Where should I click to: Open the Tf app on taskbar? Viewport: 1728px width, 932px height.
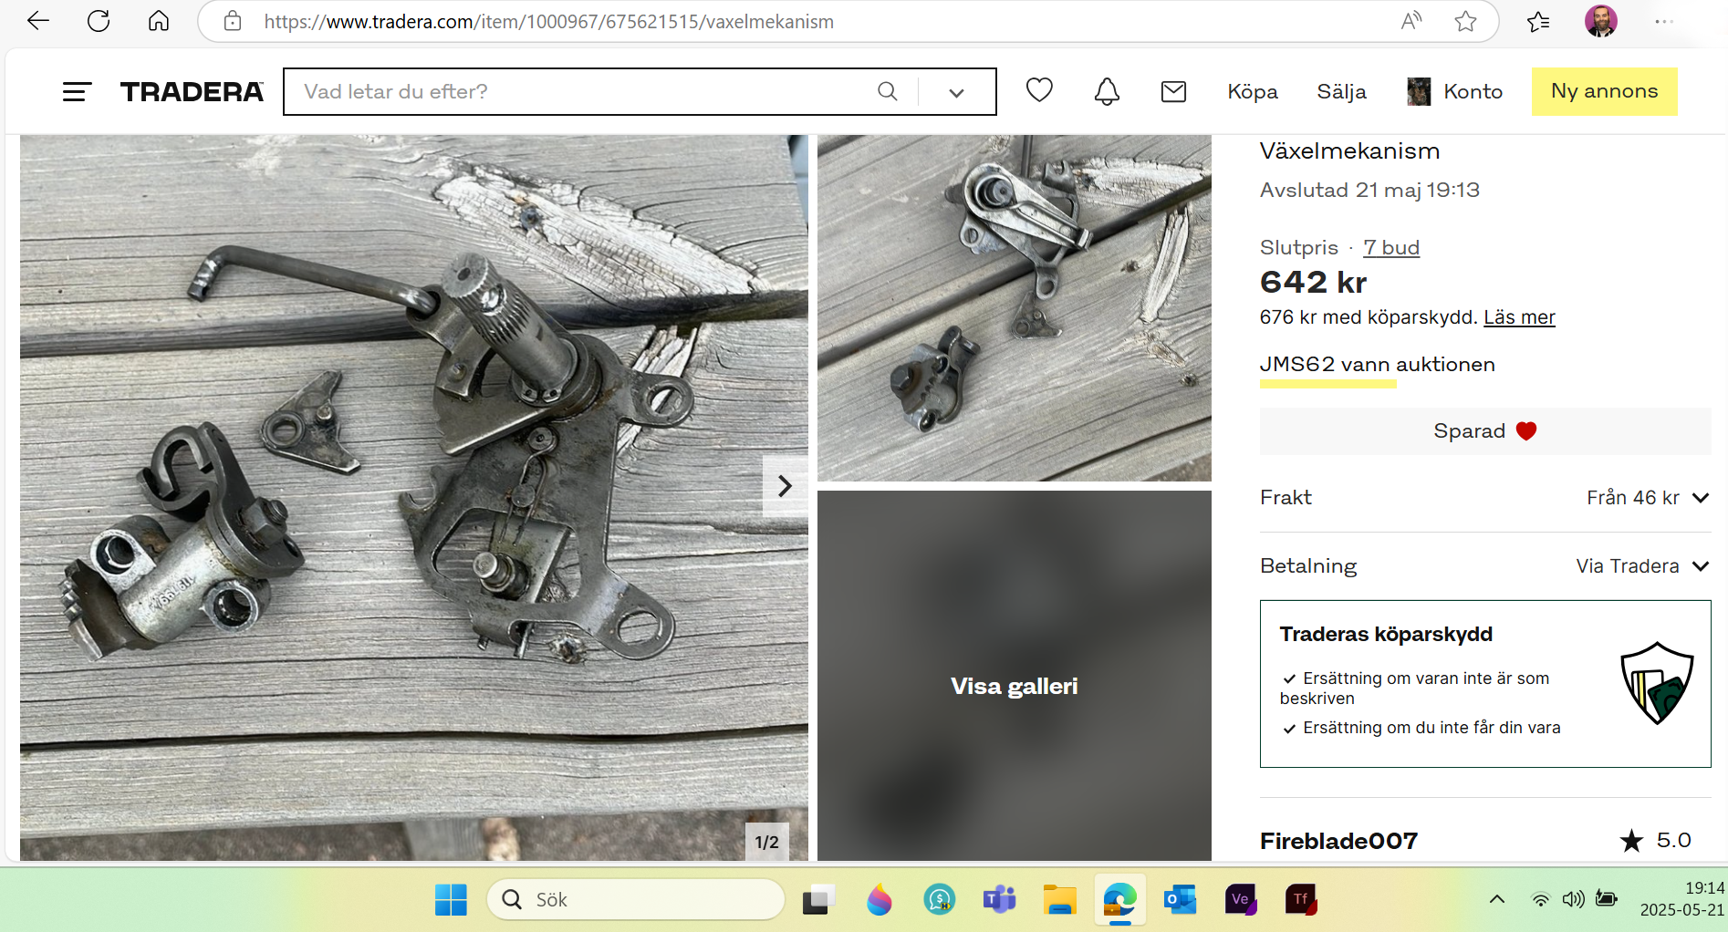point(1301,900)
